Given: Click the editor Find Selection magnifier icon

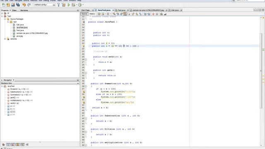Looking at the screenshot, I should 114,14.
